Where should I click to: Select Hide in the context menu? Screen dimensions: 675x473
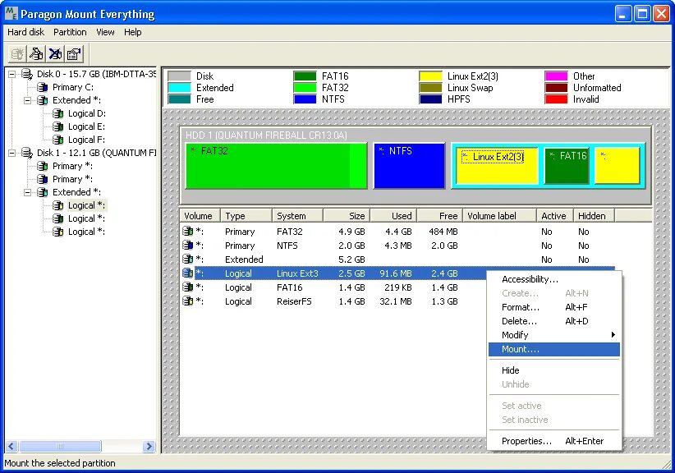coord(554,370)
